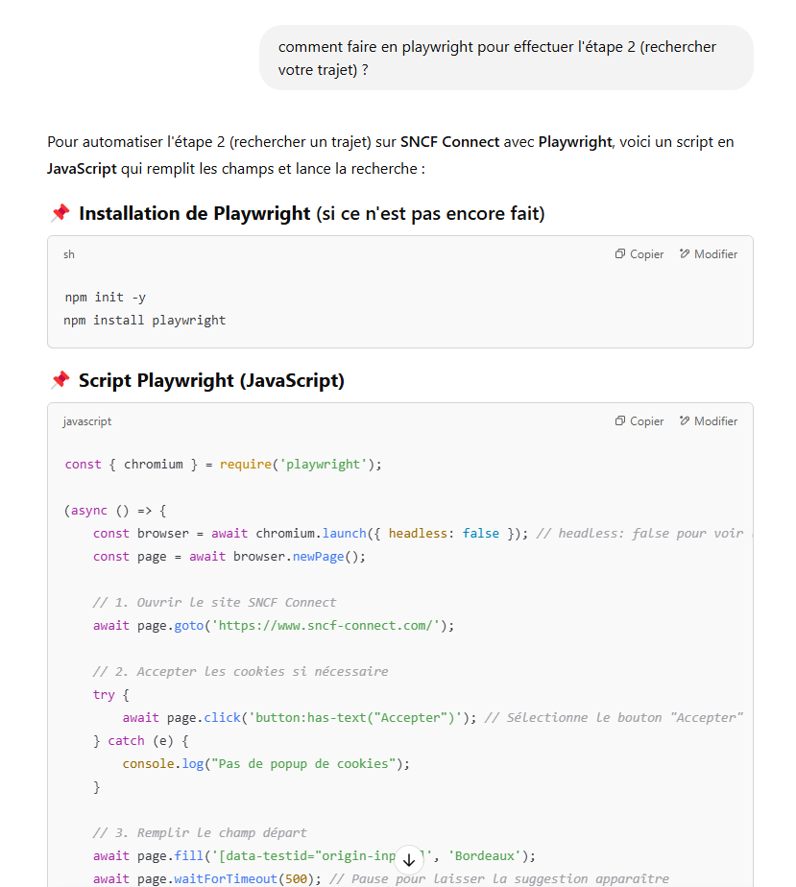Image resolution: width=796 pixels, height=887 pixels.
Task: Click the pin emoji beside Installation de Playwright
Action: (x=60, y=213)
